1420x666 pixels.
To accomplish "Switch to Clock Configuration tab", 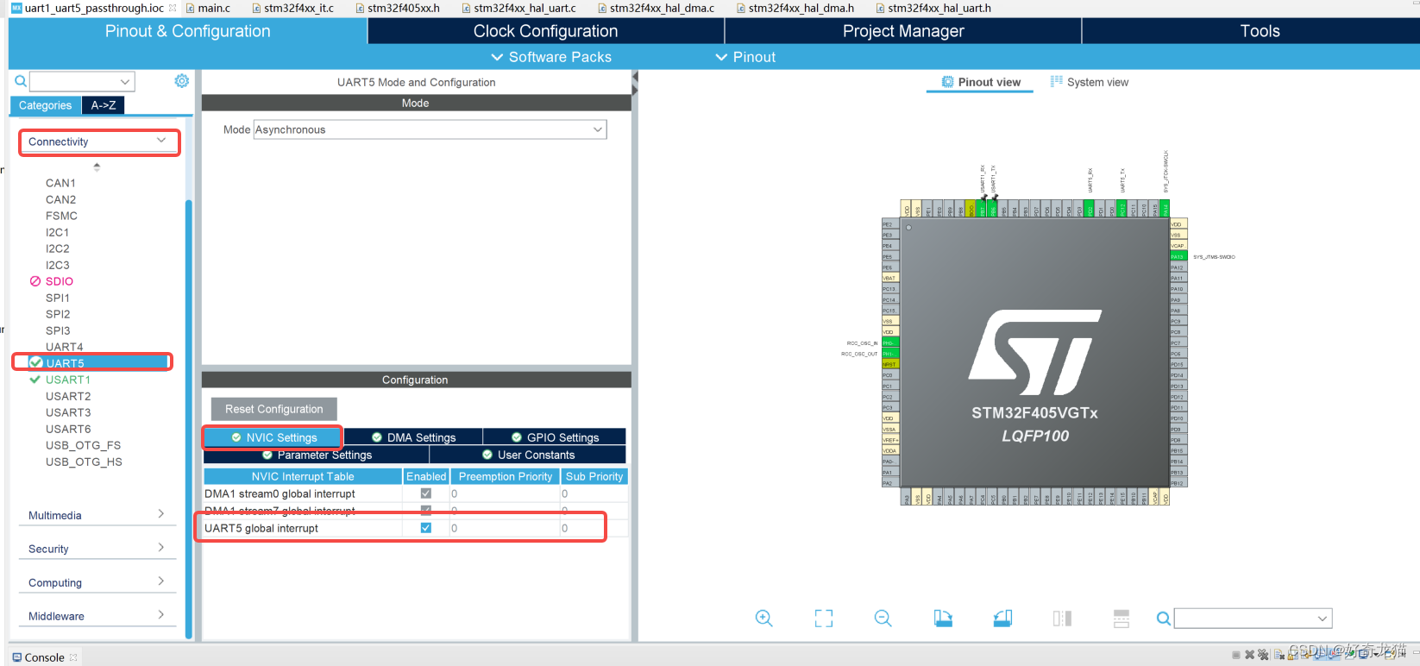I will 545,31.
